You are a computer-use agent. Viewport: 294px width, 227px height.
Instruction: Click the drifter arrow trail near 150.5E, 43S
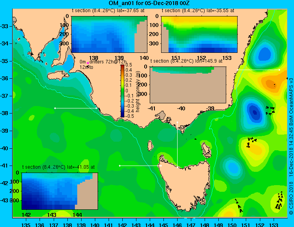click(239, 205)
